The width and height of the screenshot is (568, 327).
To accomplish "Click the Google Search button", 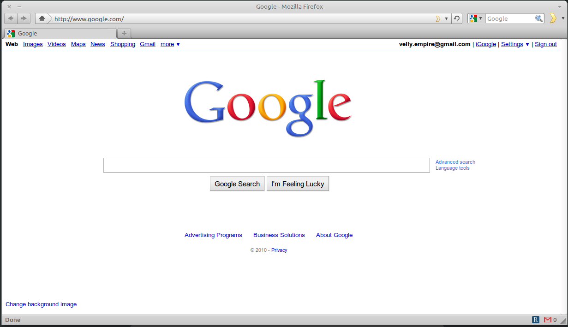I will pyautogui.click(x=237, y=184).
